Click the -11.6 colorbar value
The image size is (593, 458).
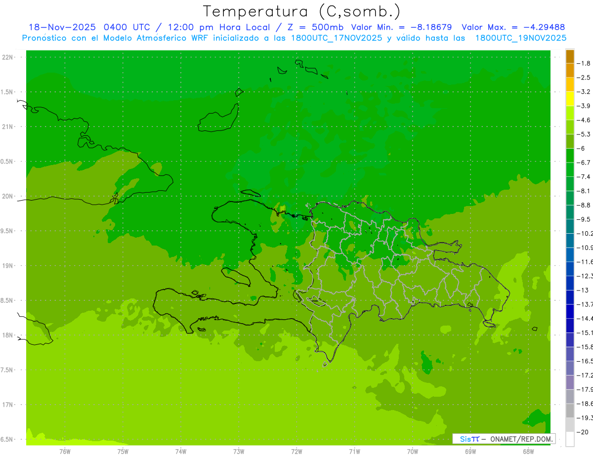(x=585, y=262)
